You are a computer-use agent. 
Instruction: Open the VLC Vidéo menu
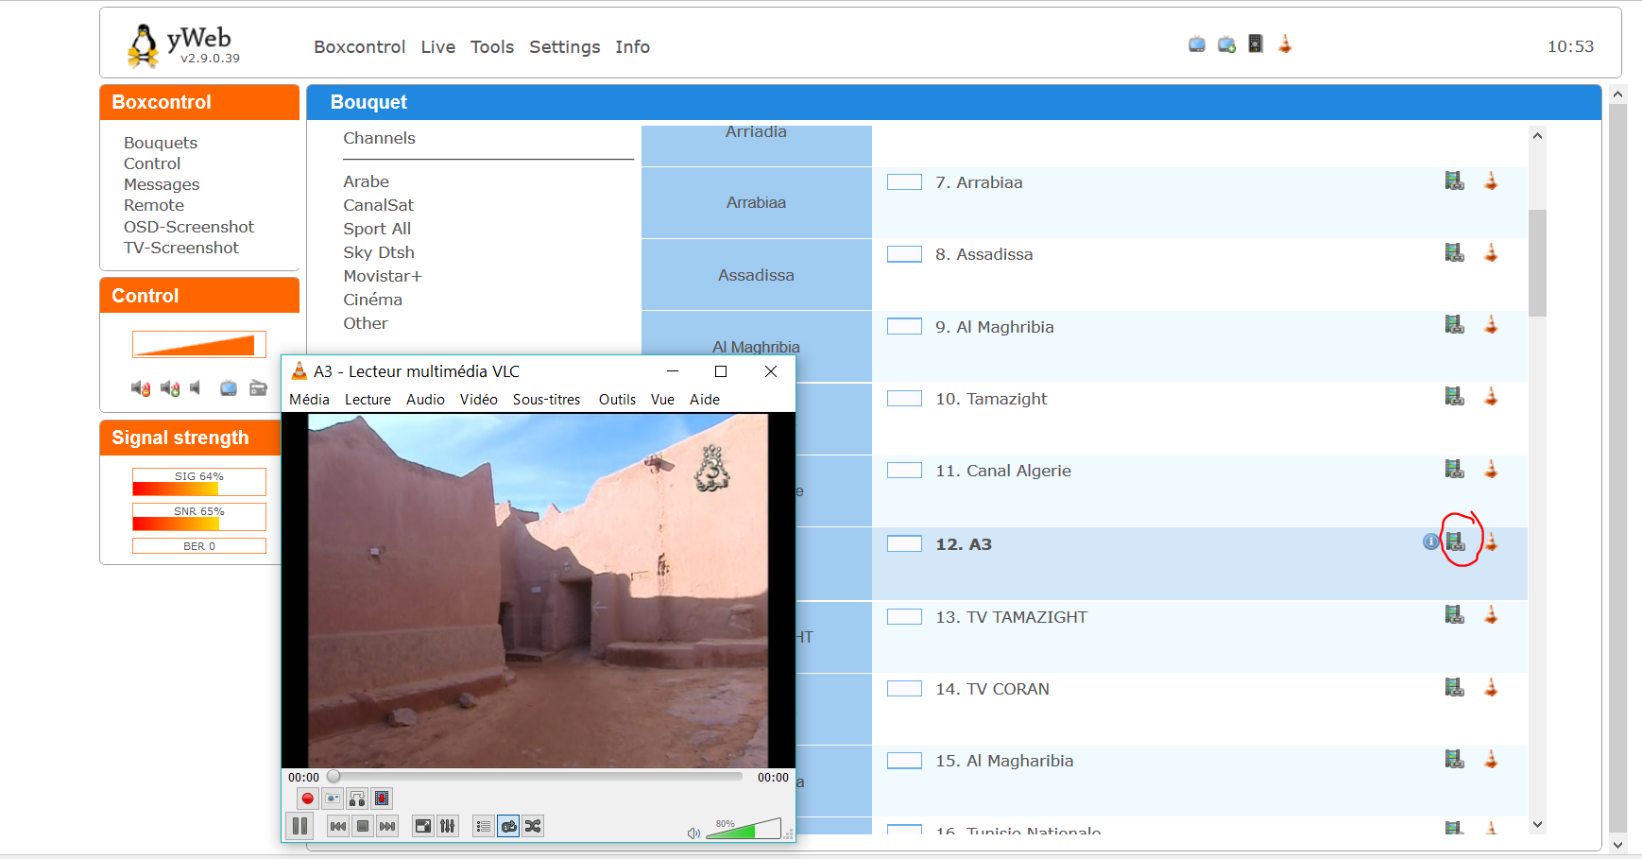coord(479,400)
